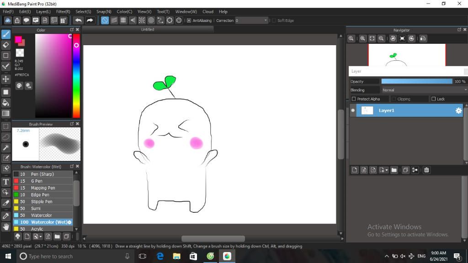Open add-brush dropdown arrow below brush list

(41, 237)
